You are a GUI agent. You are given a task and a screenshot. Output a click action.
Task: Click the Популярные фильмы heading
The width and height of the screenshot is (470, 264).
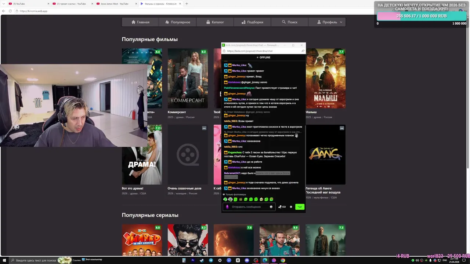pyautogui.click(x=149, y=39)
